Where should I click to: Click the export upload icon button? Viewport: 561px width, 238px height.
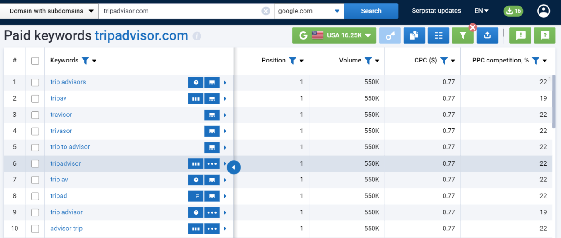(x=487, y=35)
